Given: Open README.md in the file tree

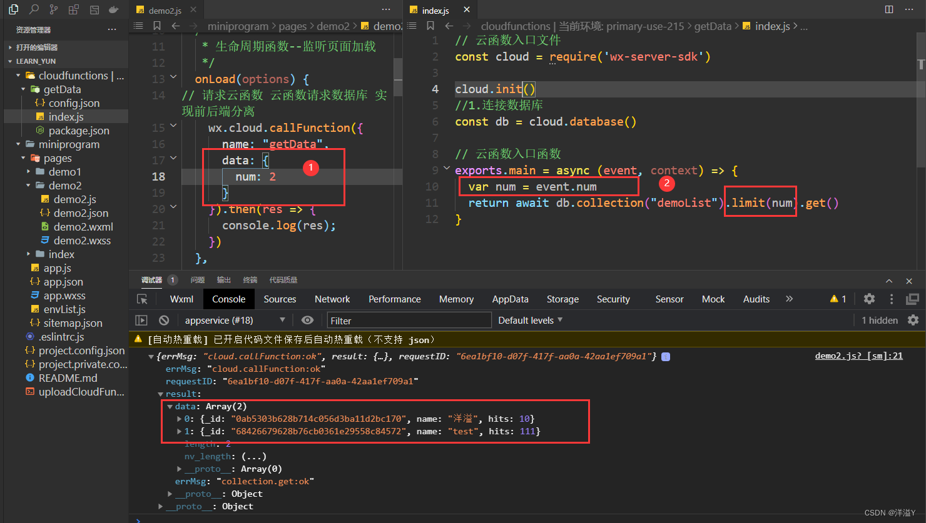Looking at the screenshot, I should (x=68, y=378).
